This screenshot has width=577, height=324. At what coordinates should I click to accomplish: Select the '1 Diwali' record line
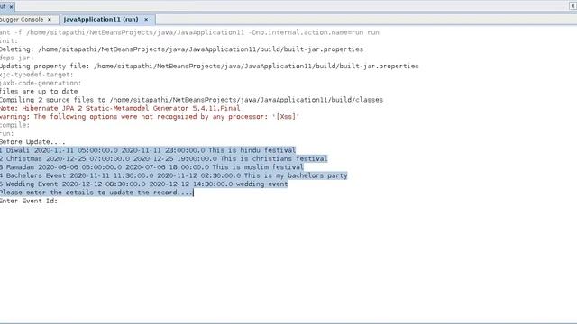coord(148,150)
